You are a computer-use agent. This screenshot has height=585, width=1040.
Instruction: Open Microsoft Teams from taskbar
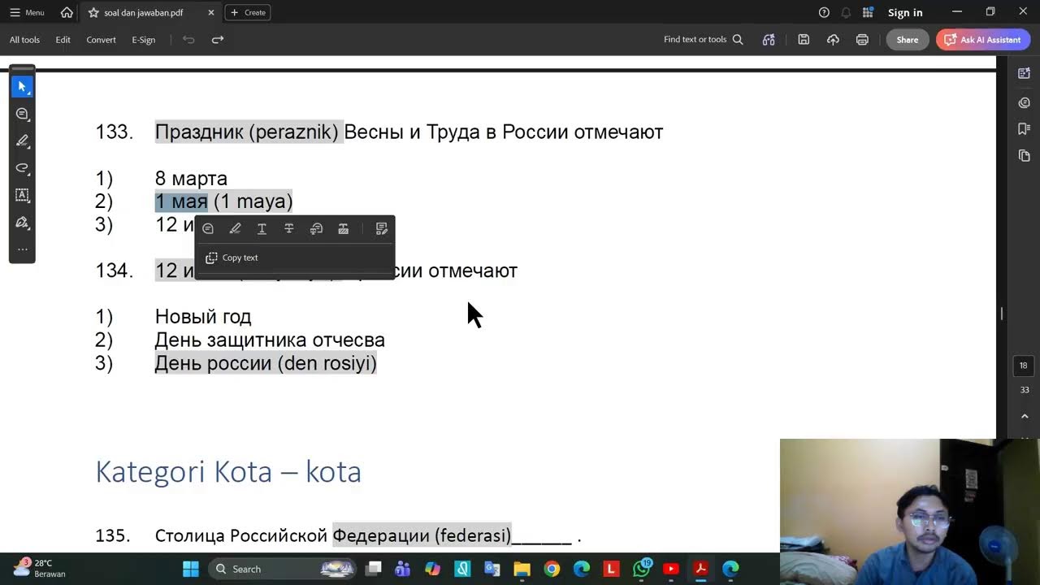click(x=402, y=569)
